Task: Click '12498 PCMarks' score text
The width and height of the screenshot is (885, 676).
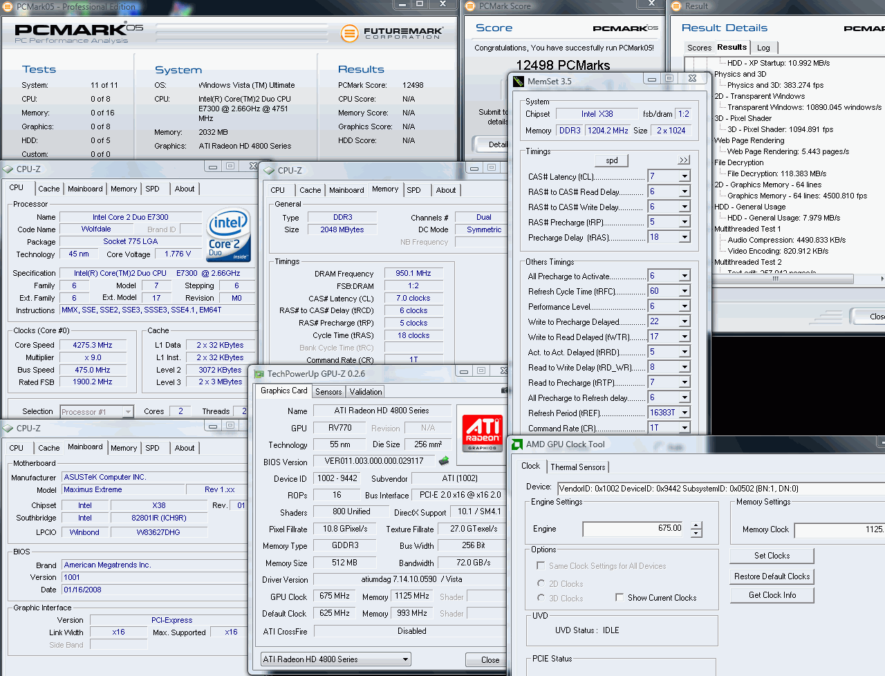Action: pyautogui.click(x=563, y=65)
